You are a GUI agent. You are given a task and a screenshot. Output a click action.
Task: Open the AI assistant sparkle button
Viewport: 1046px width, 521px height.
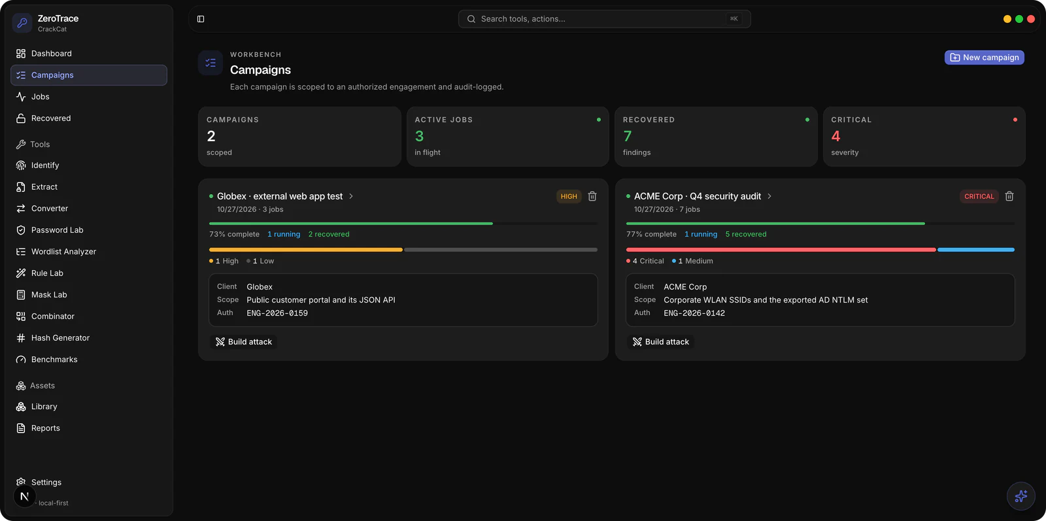1021,496
